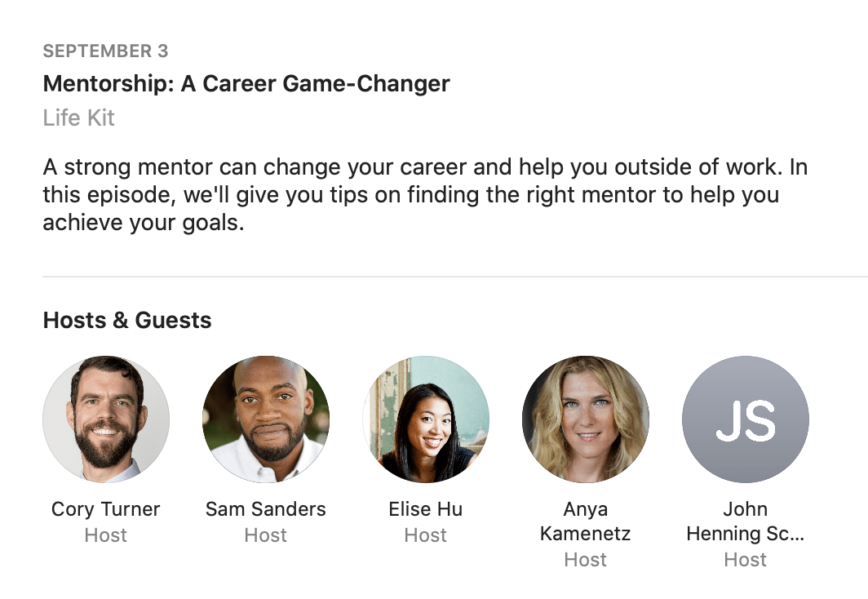The height and width of the screenshot is (599, 868).
Task: Open Elise Hu's name link
Action: coord(426,509)
